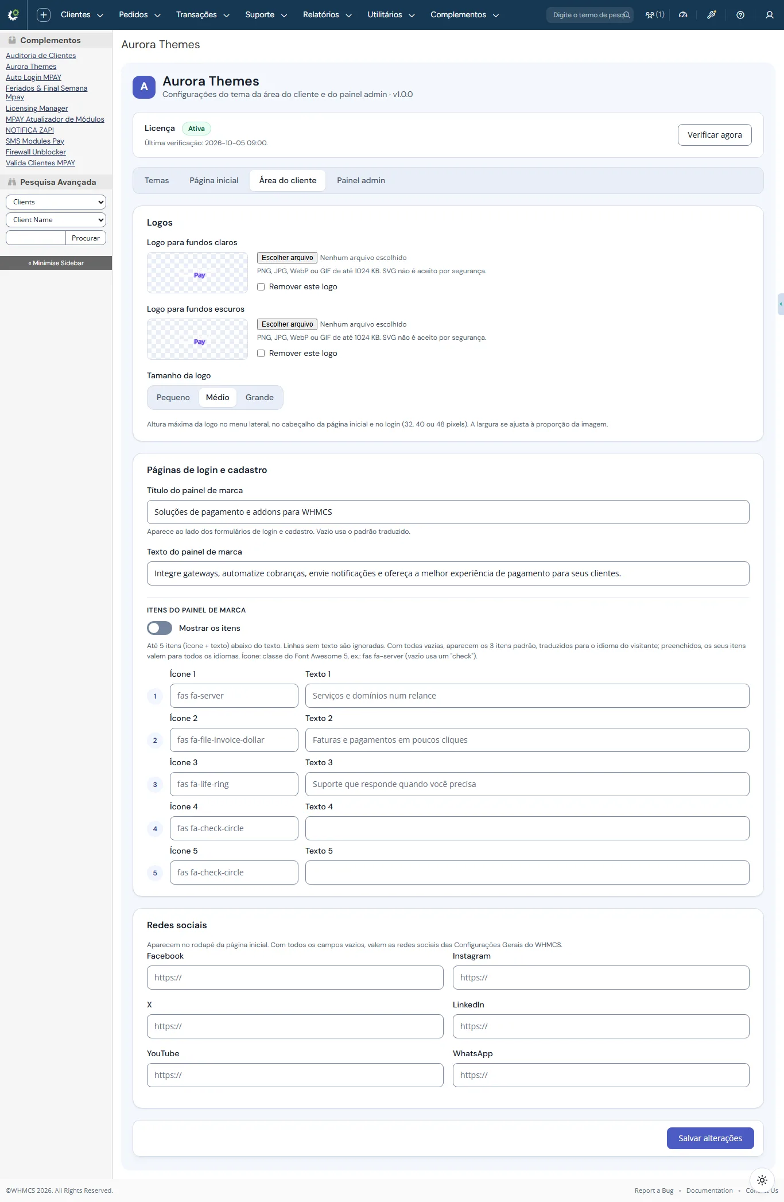Expand the Clientes menu dropdown
The height and width of the screenshot is (1202, 784).
[82, 15]
